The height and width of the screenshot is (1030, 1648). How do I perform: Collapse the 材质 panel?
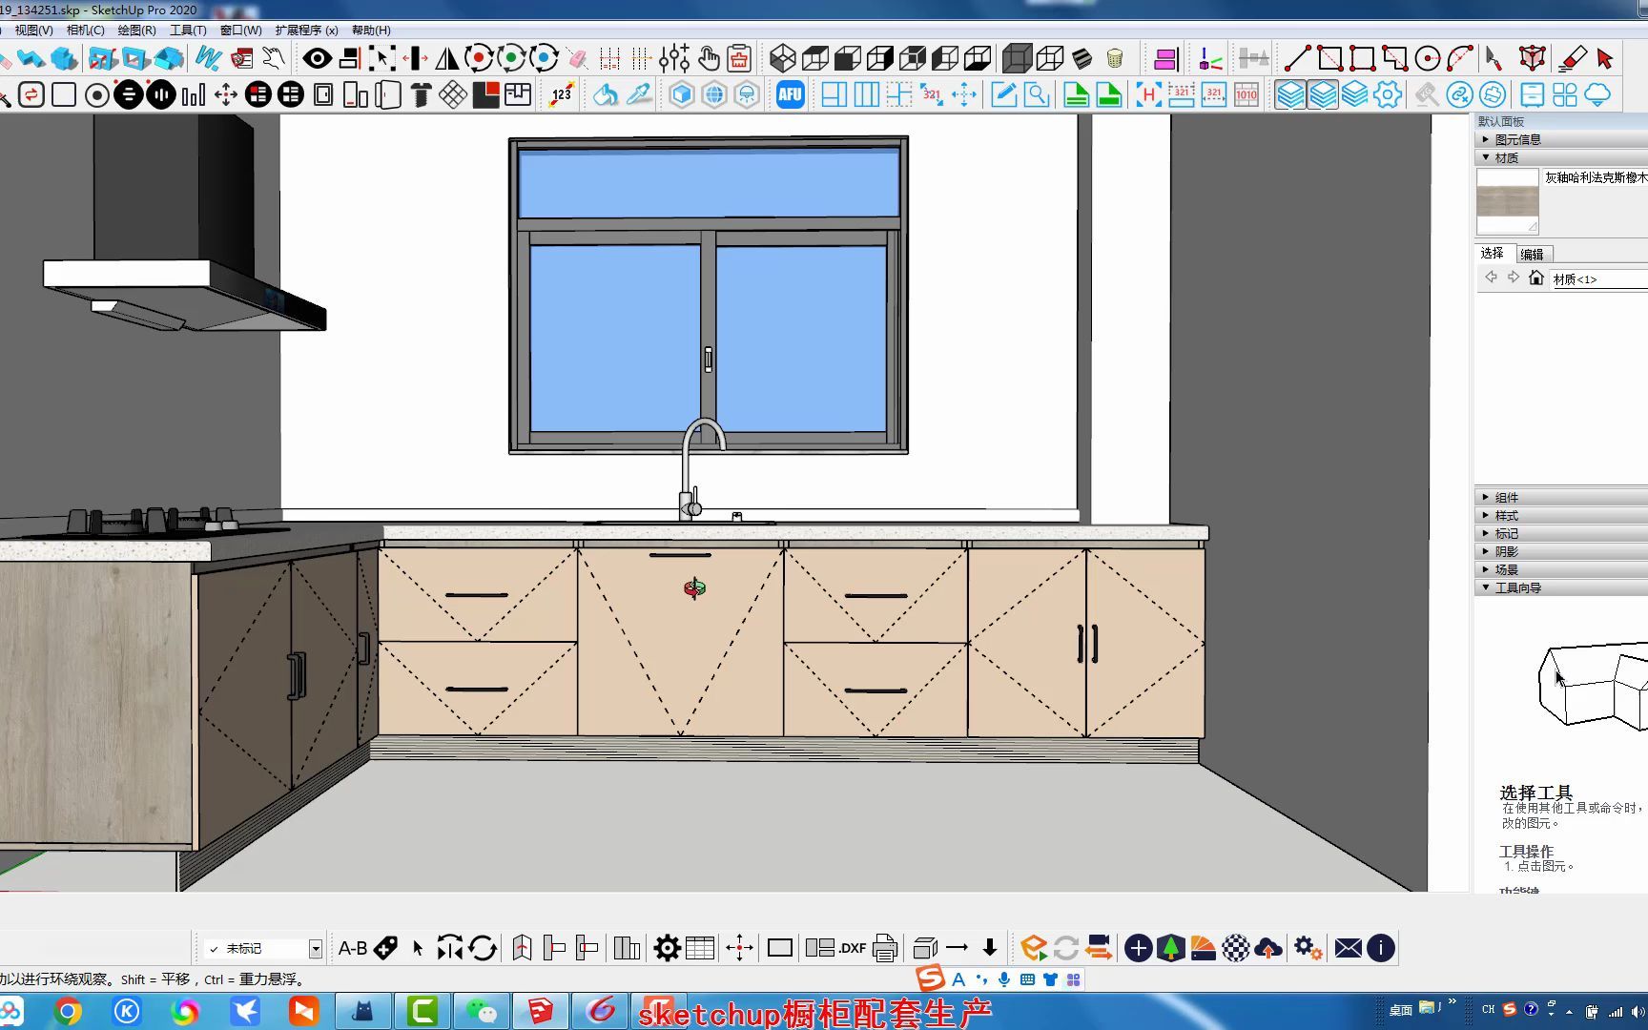pyautogui.click(x=1560, y=157)
